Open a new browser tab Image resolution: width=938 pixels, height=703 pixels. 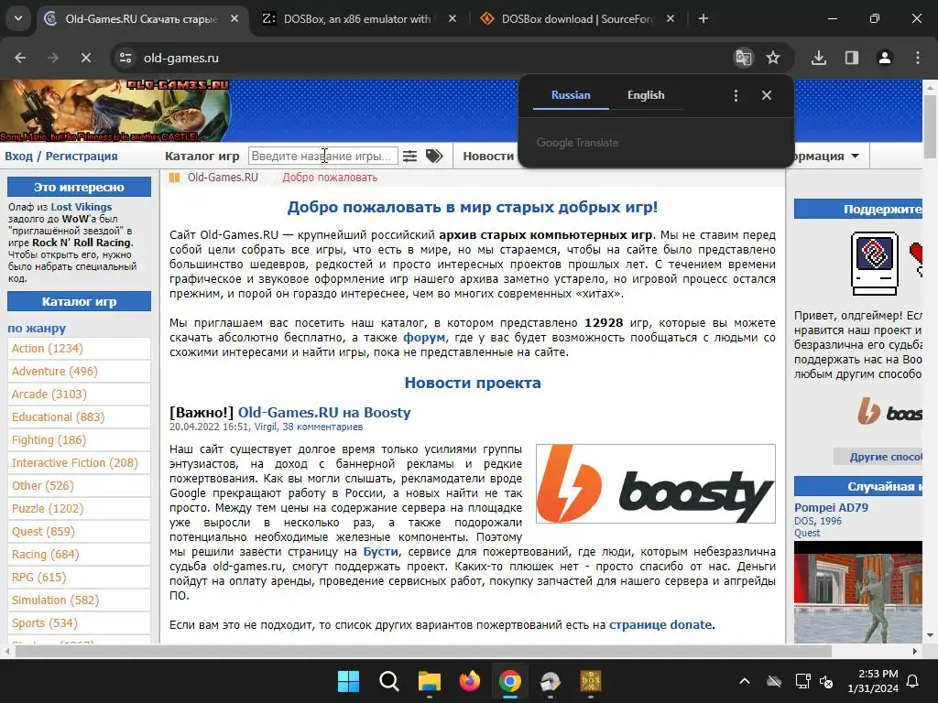[703, 18]
